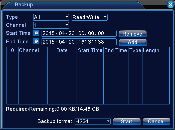The height and width of the screenshot is (130, 175).
Task: Expand the Type dropdown showing All
Action: pos(67,17)
